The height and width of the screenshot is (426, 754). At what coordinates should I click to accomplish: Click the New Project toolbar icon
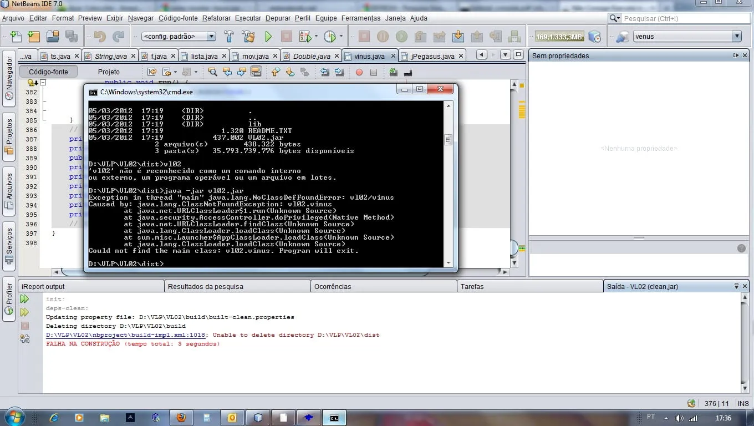tap(34, 37)
